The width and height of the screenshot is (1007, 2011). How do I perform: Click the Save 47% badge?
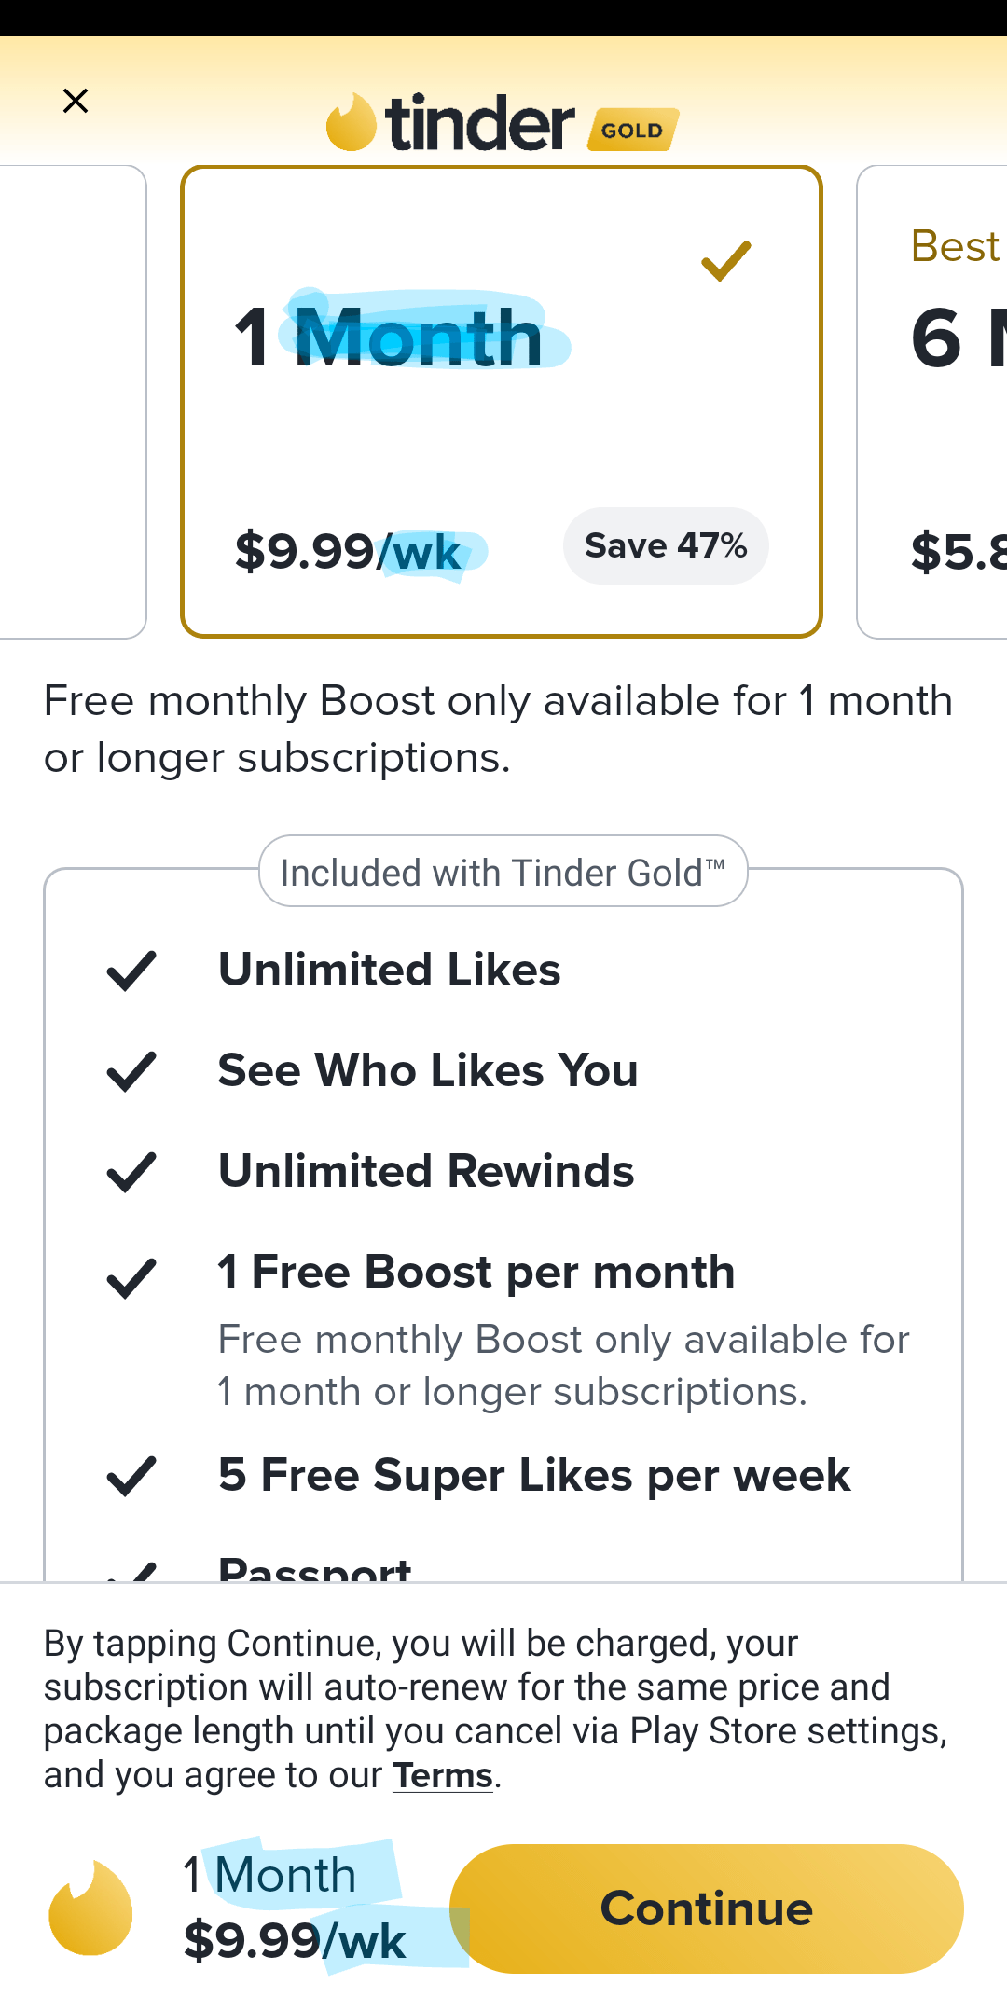(665, 545)
